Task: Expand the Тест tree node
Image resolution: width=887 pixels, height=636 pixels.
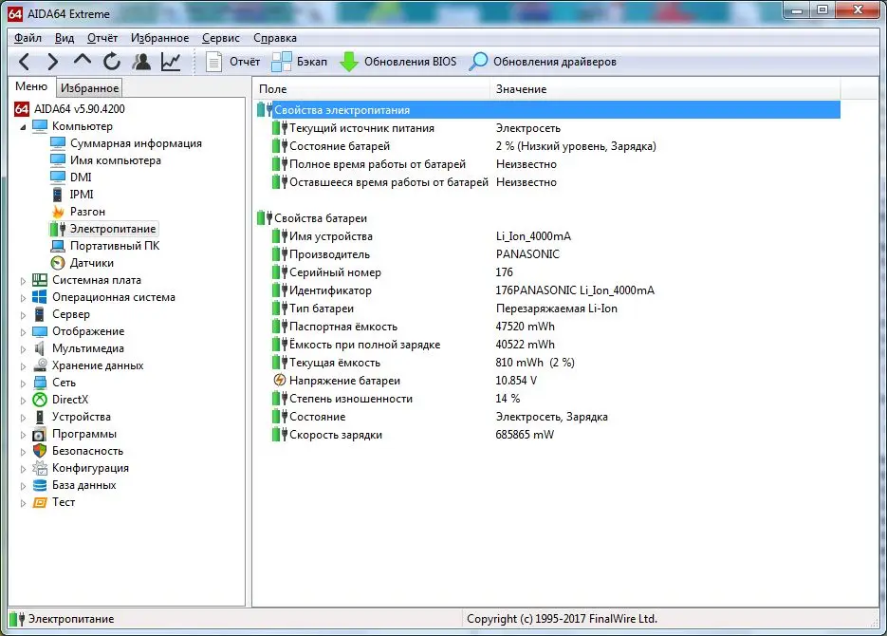Action: [x=23, y=503]
